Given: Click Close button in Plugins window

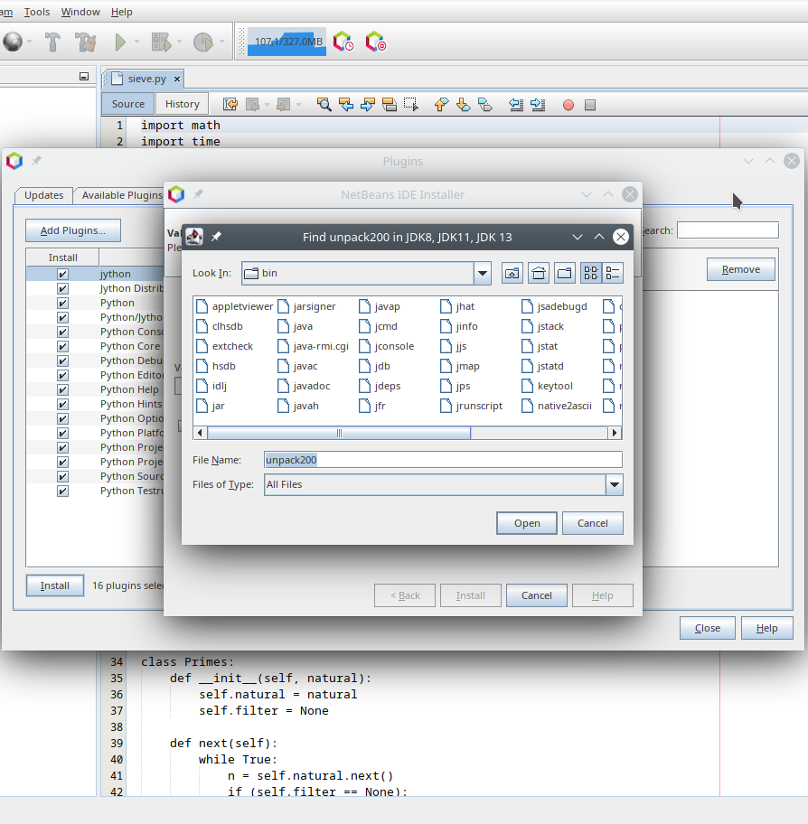Looking at the screenshot, I should click(708, 629).
